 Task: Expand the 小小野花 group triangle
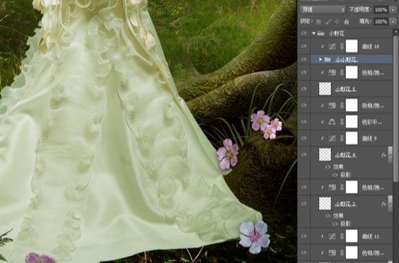(321, 59)
